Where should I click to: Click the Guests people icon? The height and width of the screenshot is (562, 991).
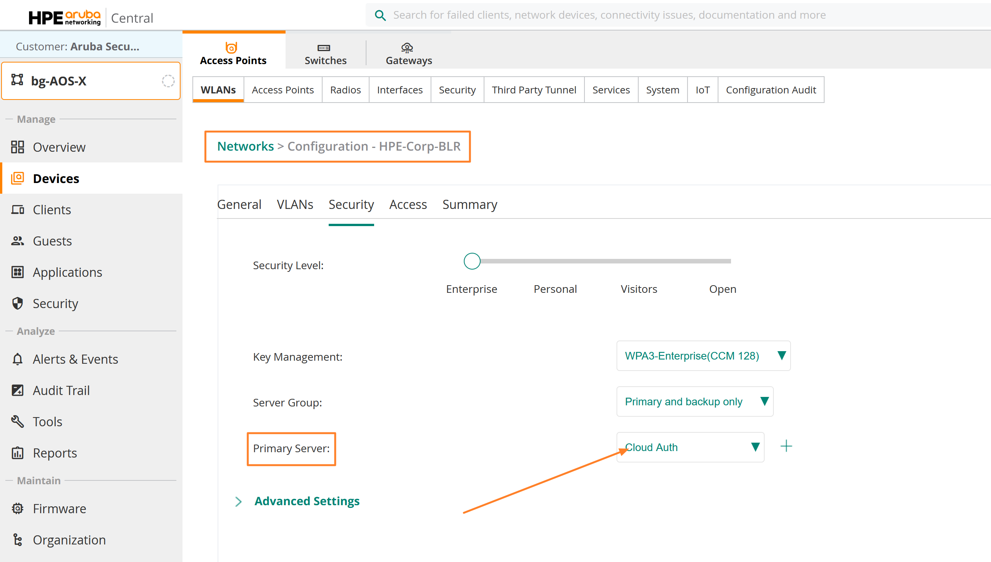18,241
